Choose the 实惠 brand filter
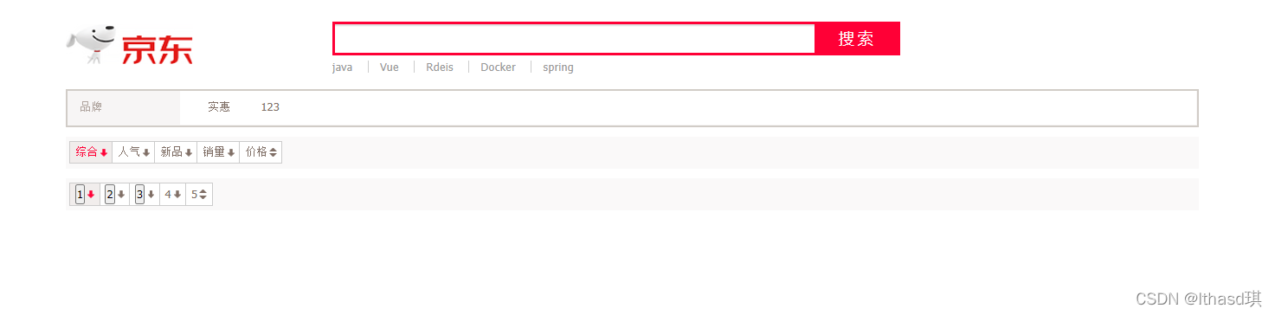The image size is (1275, 315). pyautogui.click(x=219, y=107)
